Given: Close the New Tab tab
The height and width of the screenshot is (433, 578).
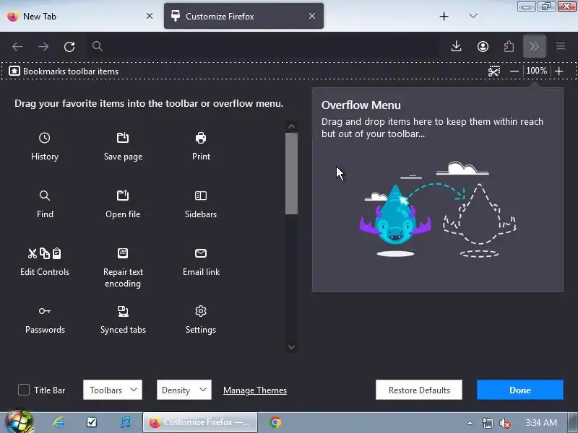Looking at the screenshot, I should (x=150, y=16).
